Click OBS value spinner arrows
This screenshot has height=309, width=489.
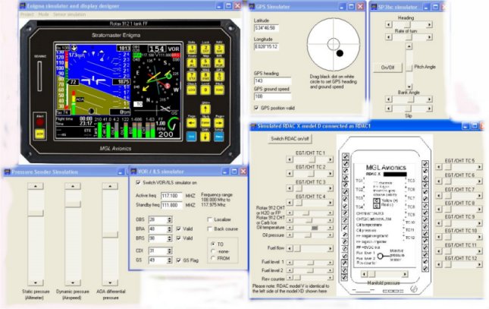click(x=169, y=219)
